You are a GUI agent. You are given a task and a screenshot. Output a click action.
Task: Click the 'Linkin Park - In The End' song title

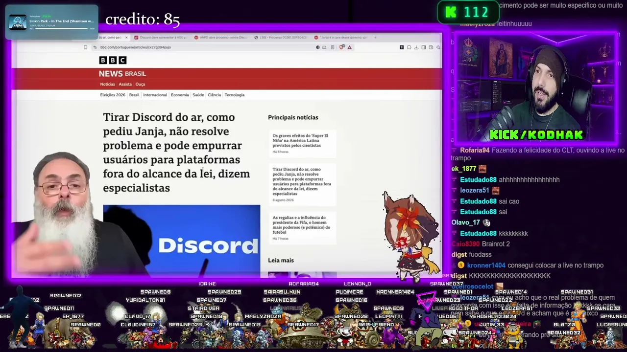(61, 21)
